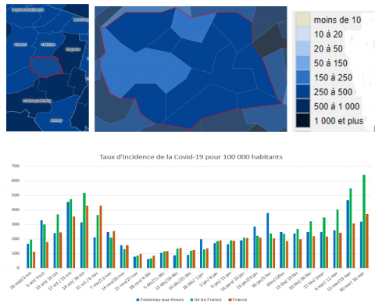This screenshot has width=375, height=304.
Task: Click the blue bar for 30 jan/5 fév
Action: pyautogui.click(x=268, y=241)
